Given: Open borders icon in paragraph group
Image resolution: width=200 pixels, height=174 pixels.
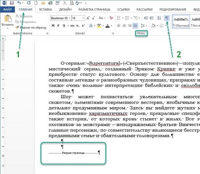Looking at the screenshot, I should click(x=161, y=26).
